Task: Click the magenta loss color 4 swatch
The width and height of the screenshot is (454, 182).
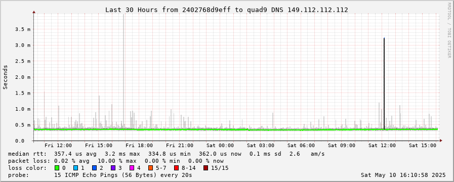Action: pyautogui.click(x=132, y=168)
